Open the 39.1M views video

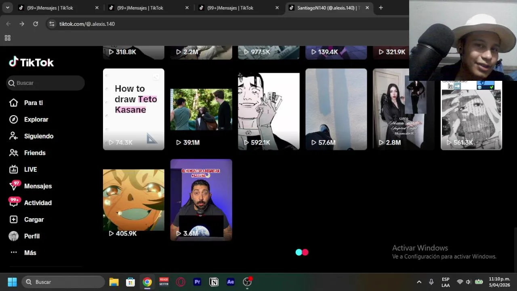pos(201,109)
